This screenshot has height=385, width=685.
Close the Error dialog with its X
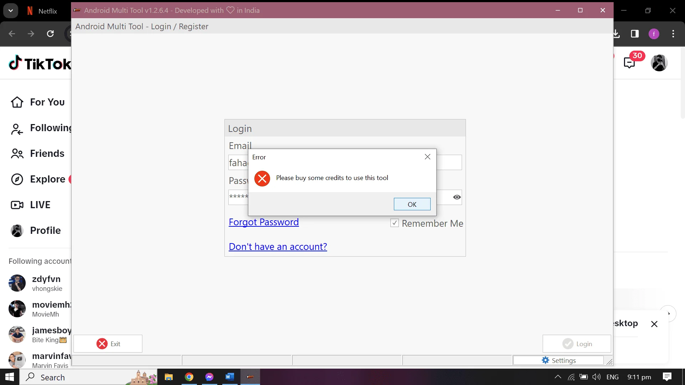pyautogui.click(x=427, y=157)
